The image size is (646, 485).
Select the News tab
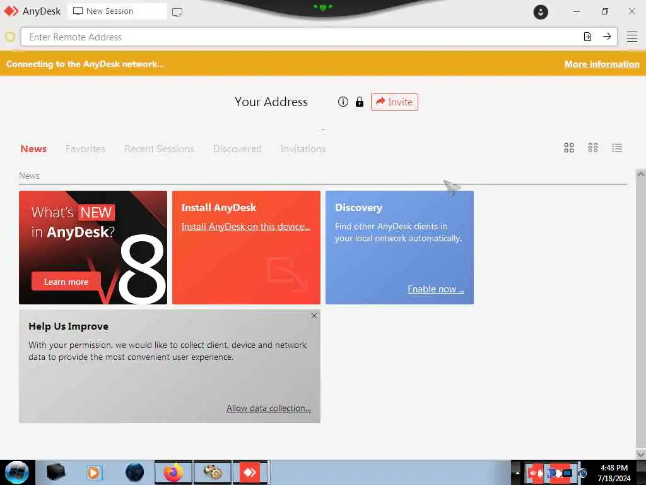pos(33,148)
